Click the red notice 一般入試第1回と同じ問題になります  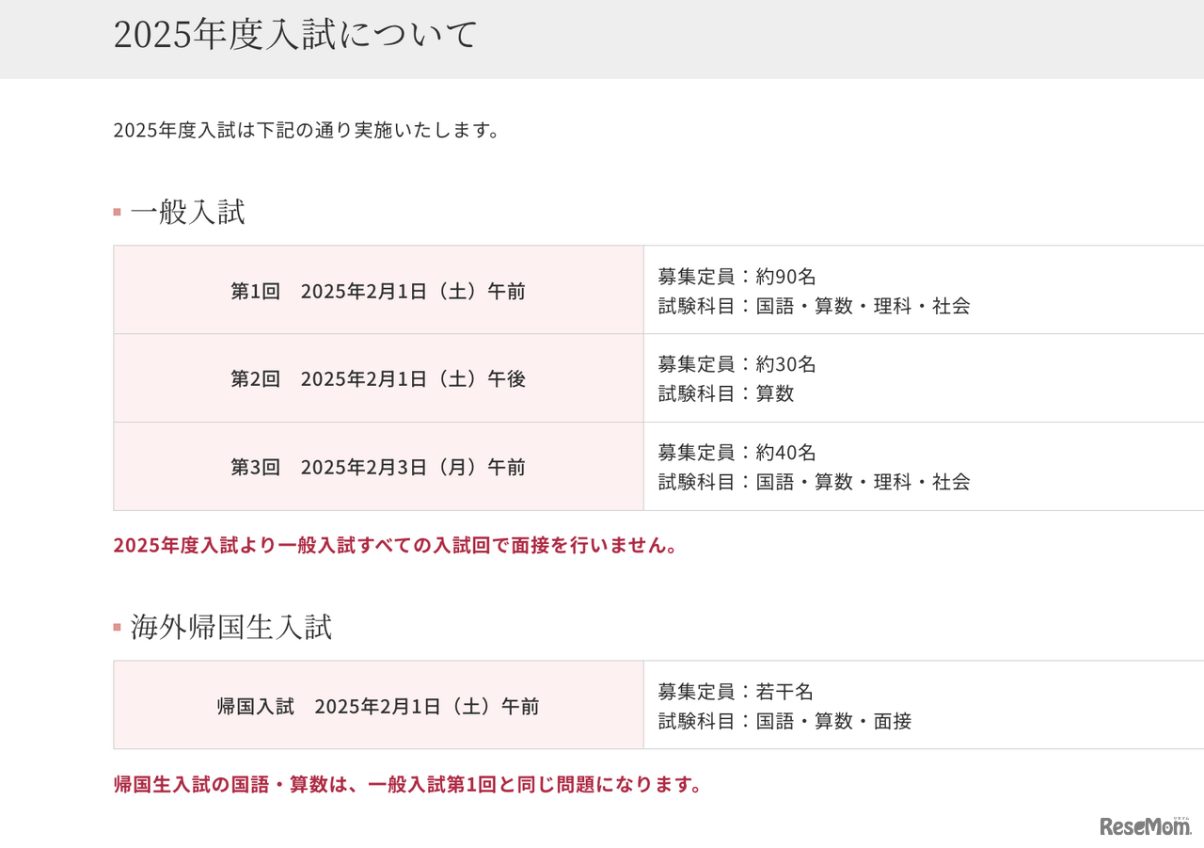click(407, 784)
